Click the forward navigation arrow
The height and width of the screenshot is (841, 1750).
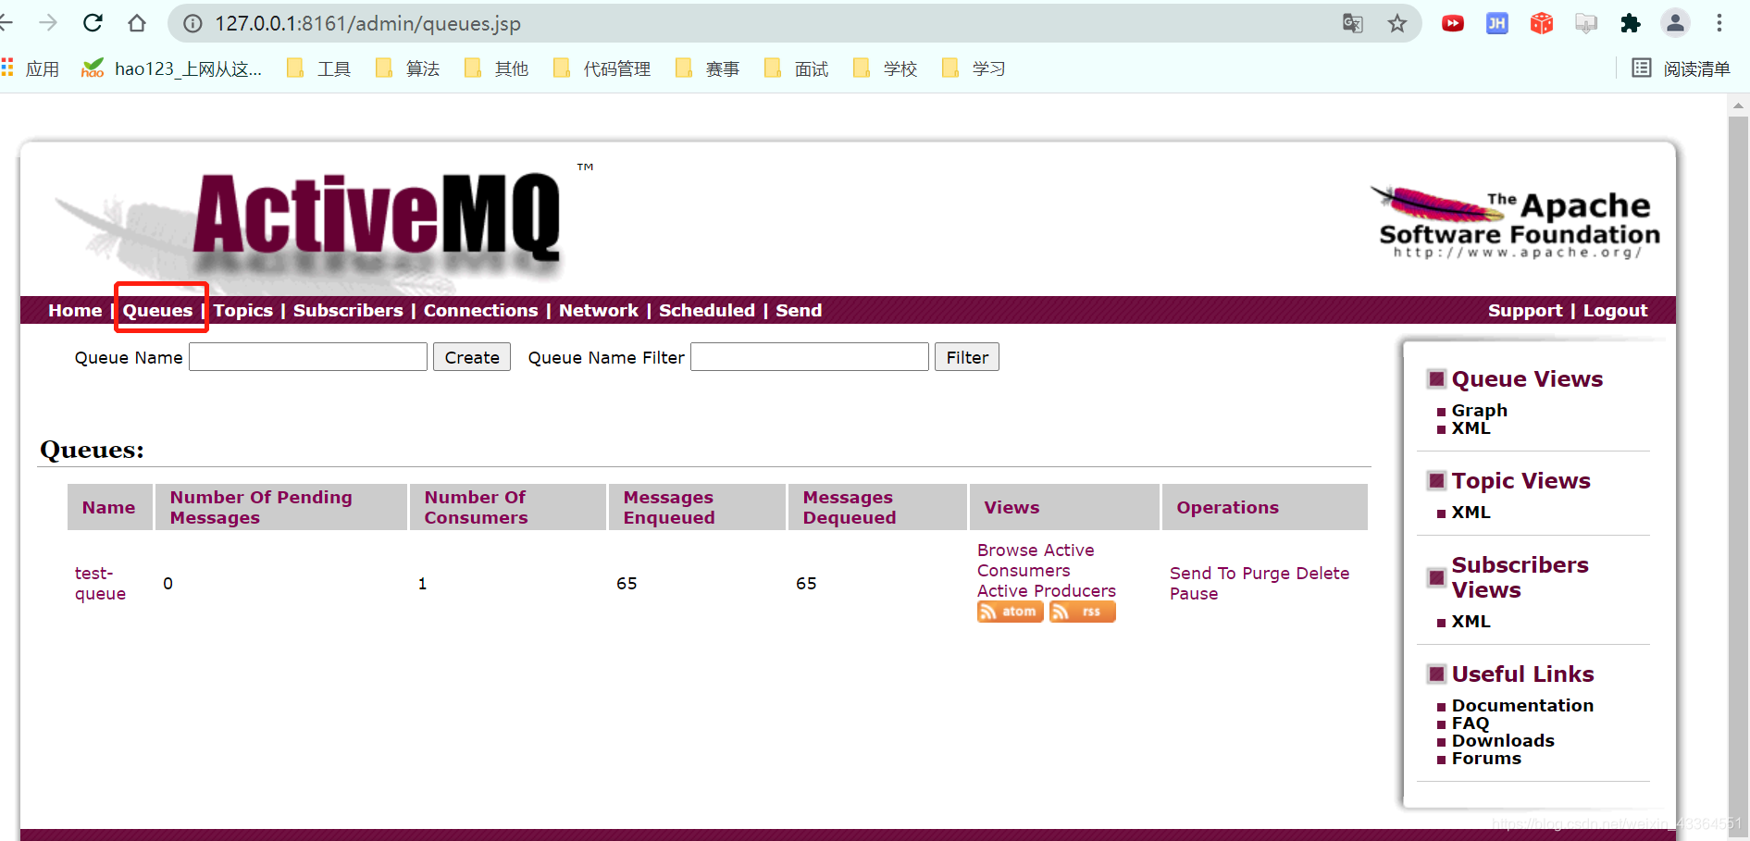[48, 23]
